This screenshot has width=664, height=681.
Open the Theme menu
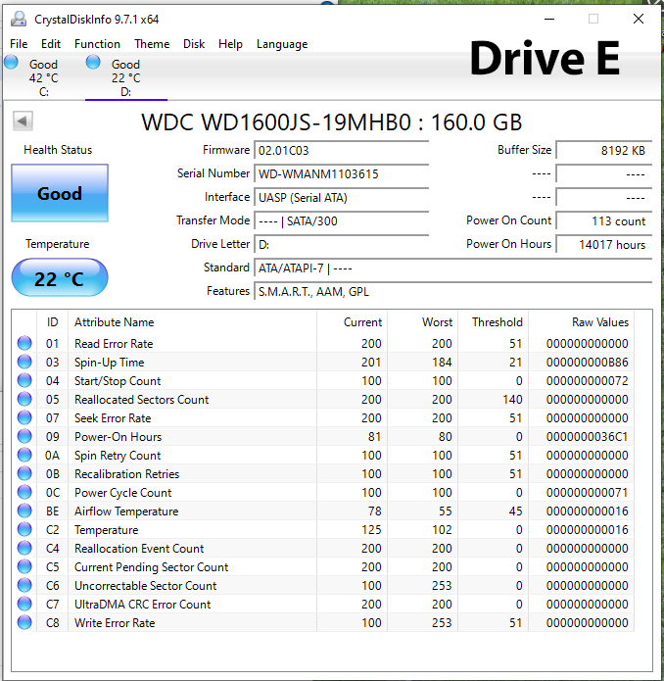pyautogui.click(x=152, y=44)
